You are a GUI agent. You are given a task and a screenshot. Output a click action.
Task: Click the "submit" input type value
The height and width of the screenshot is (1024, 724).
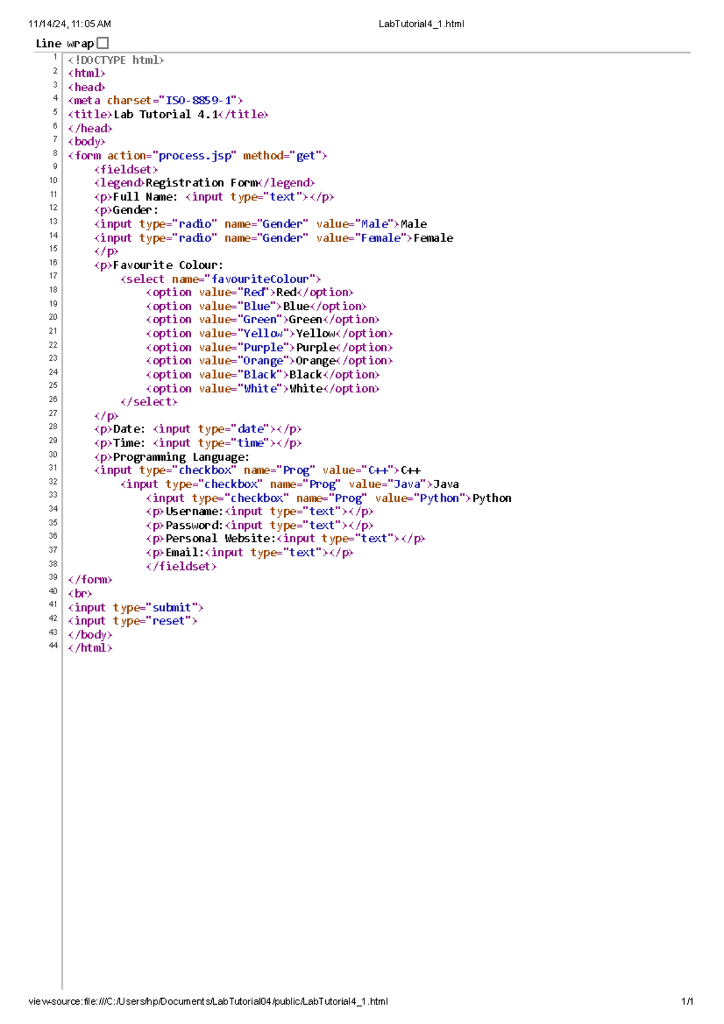[171, 607]
